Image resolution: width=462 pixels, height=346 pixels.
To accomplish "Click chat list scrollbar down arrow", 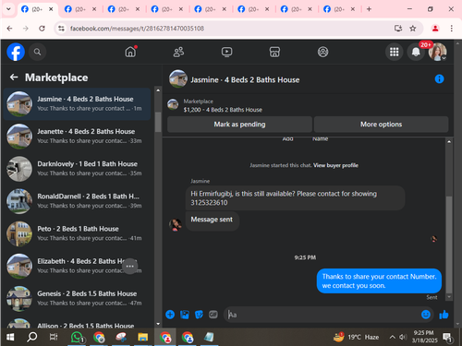I will [x=158, y=324].
